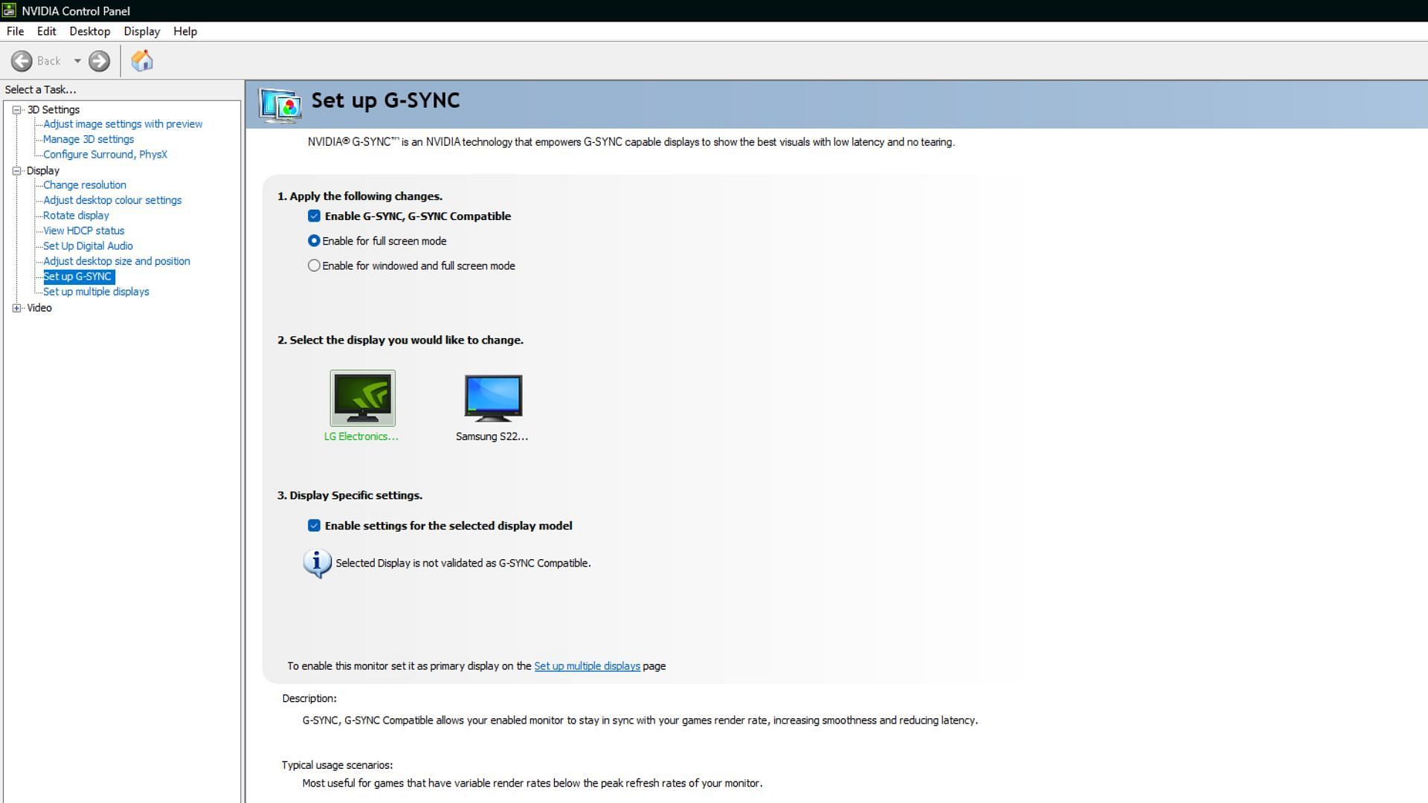Image resolution: width=1428 pixels, height=803 pixels.
Task: Select Enable for windowed and full screen mode
Action: click(x=314, y=265)
